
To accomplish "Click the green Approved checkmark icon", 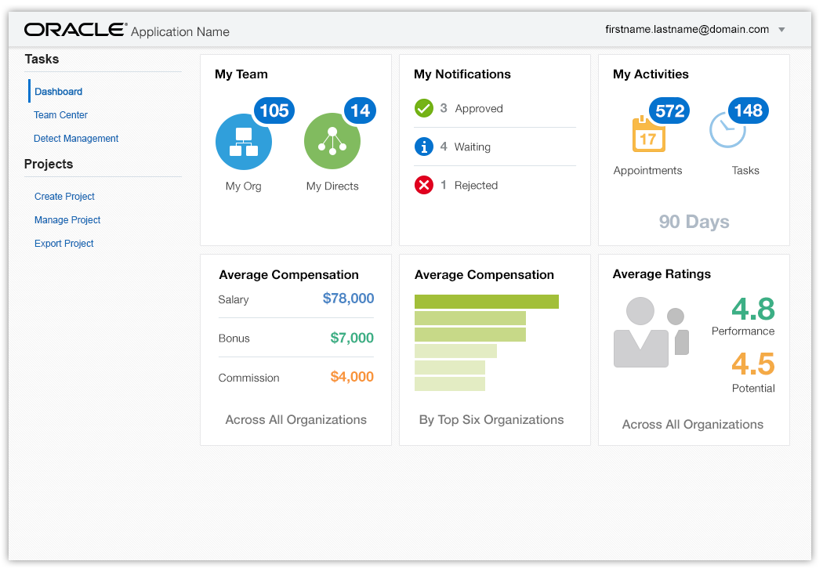I will (424, 108).
